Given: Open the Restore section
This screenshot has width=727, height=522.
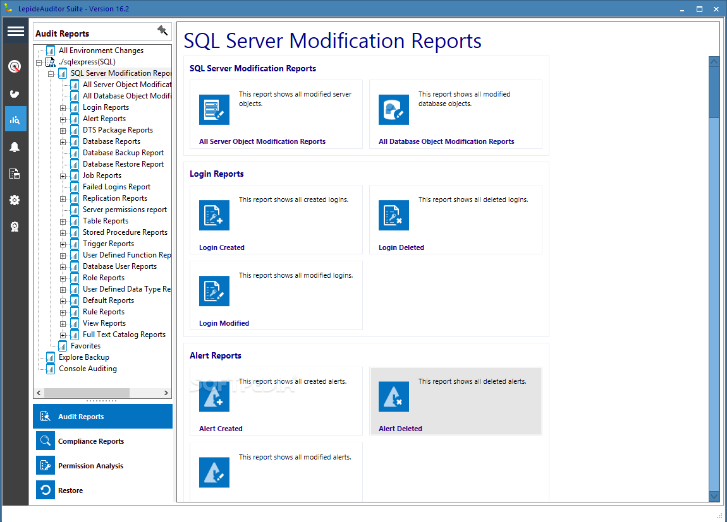Looking at the screenshot, I should click(x=102, y=490).
